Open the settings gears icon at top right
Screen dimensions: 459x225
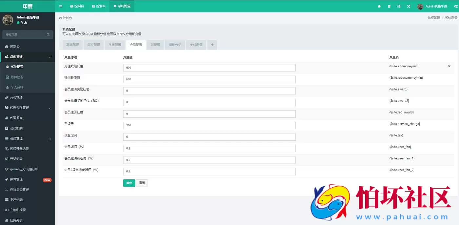click(x=456, y=6)
